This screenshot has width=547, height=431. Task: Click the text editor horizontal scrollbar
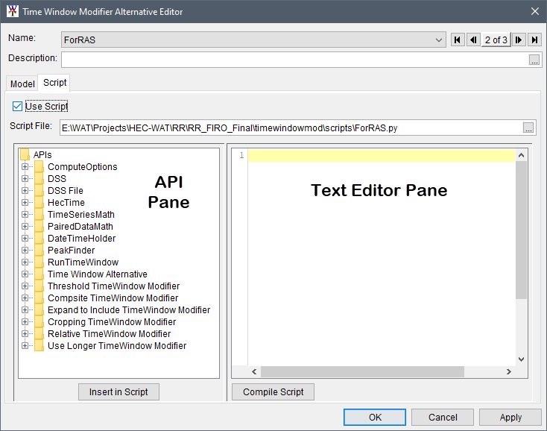(362, 371)
